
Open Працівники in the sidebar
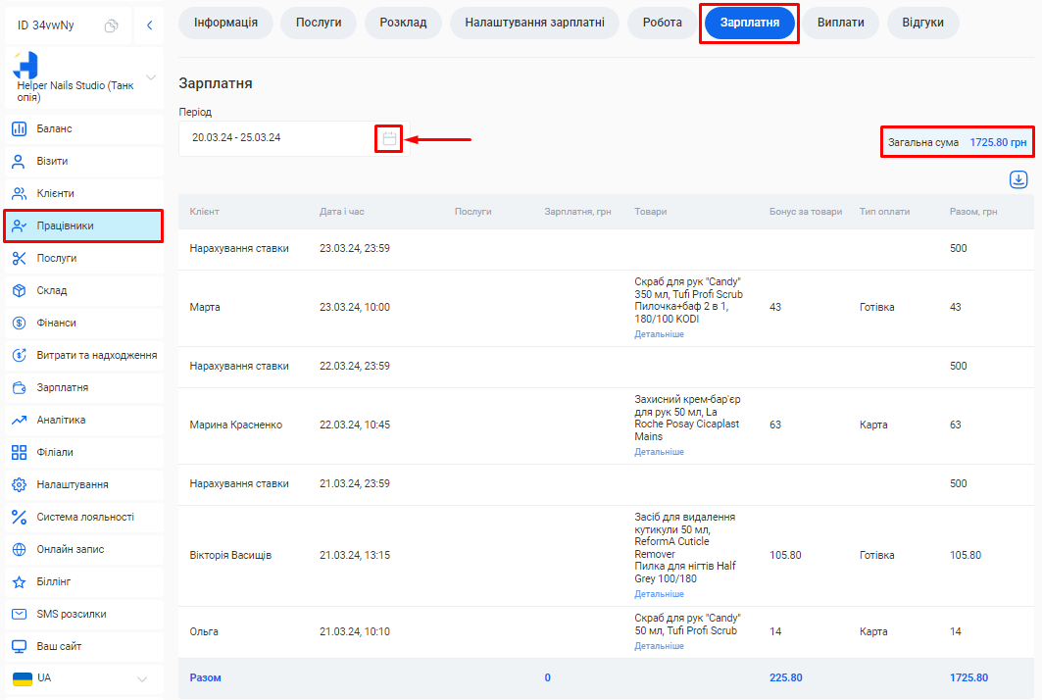65,225
